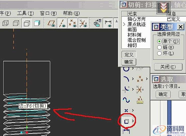Image resolution: width=186 pixels, height=136 pixels.
Task: Click the edge labeled 边:F6(切剪)
Action: (x=33, y=106)
